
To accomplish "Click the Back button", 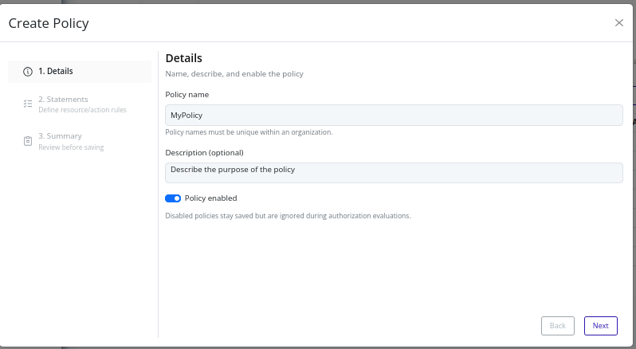I will pos(557,325).
